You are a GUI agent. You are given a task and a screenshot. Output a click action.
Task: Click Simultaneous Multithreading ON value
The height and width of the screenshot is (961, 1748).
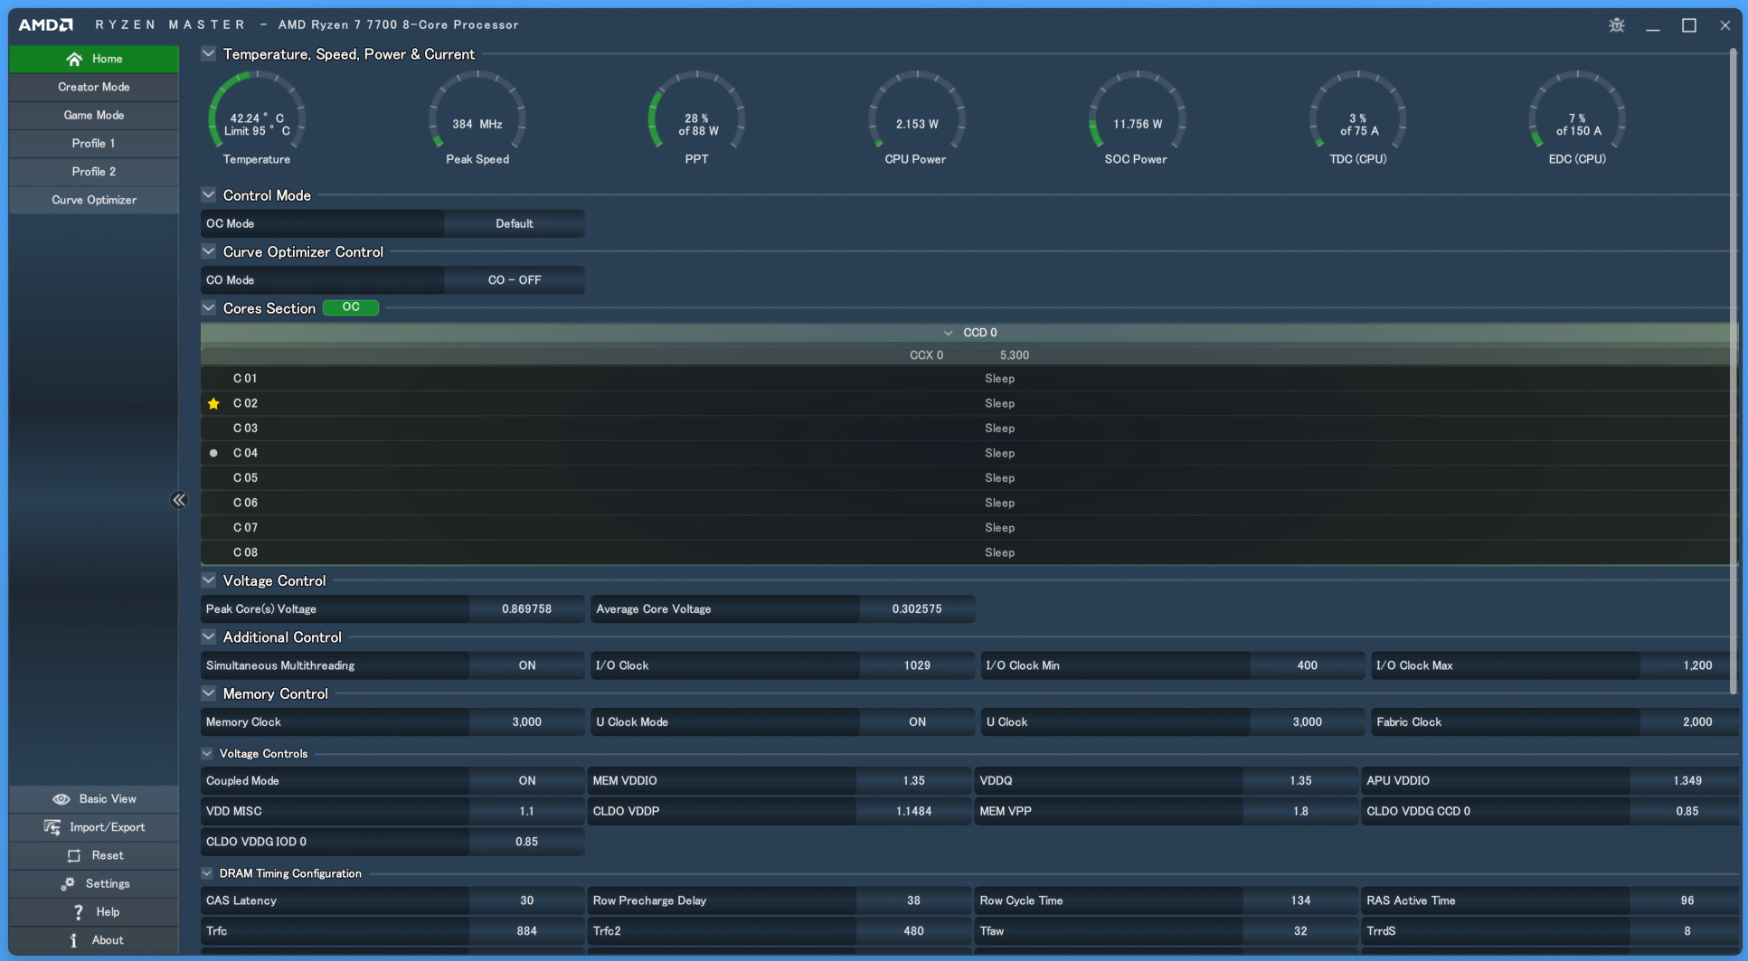click(527, 665)
